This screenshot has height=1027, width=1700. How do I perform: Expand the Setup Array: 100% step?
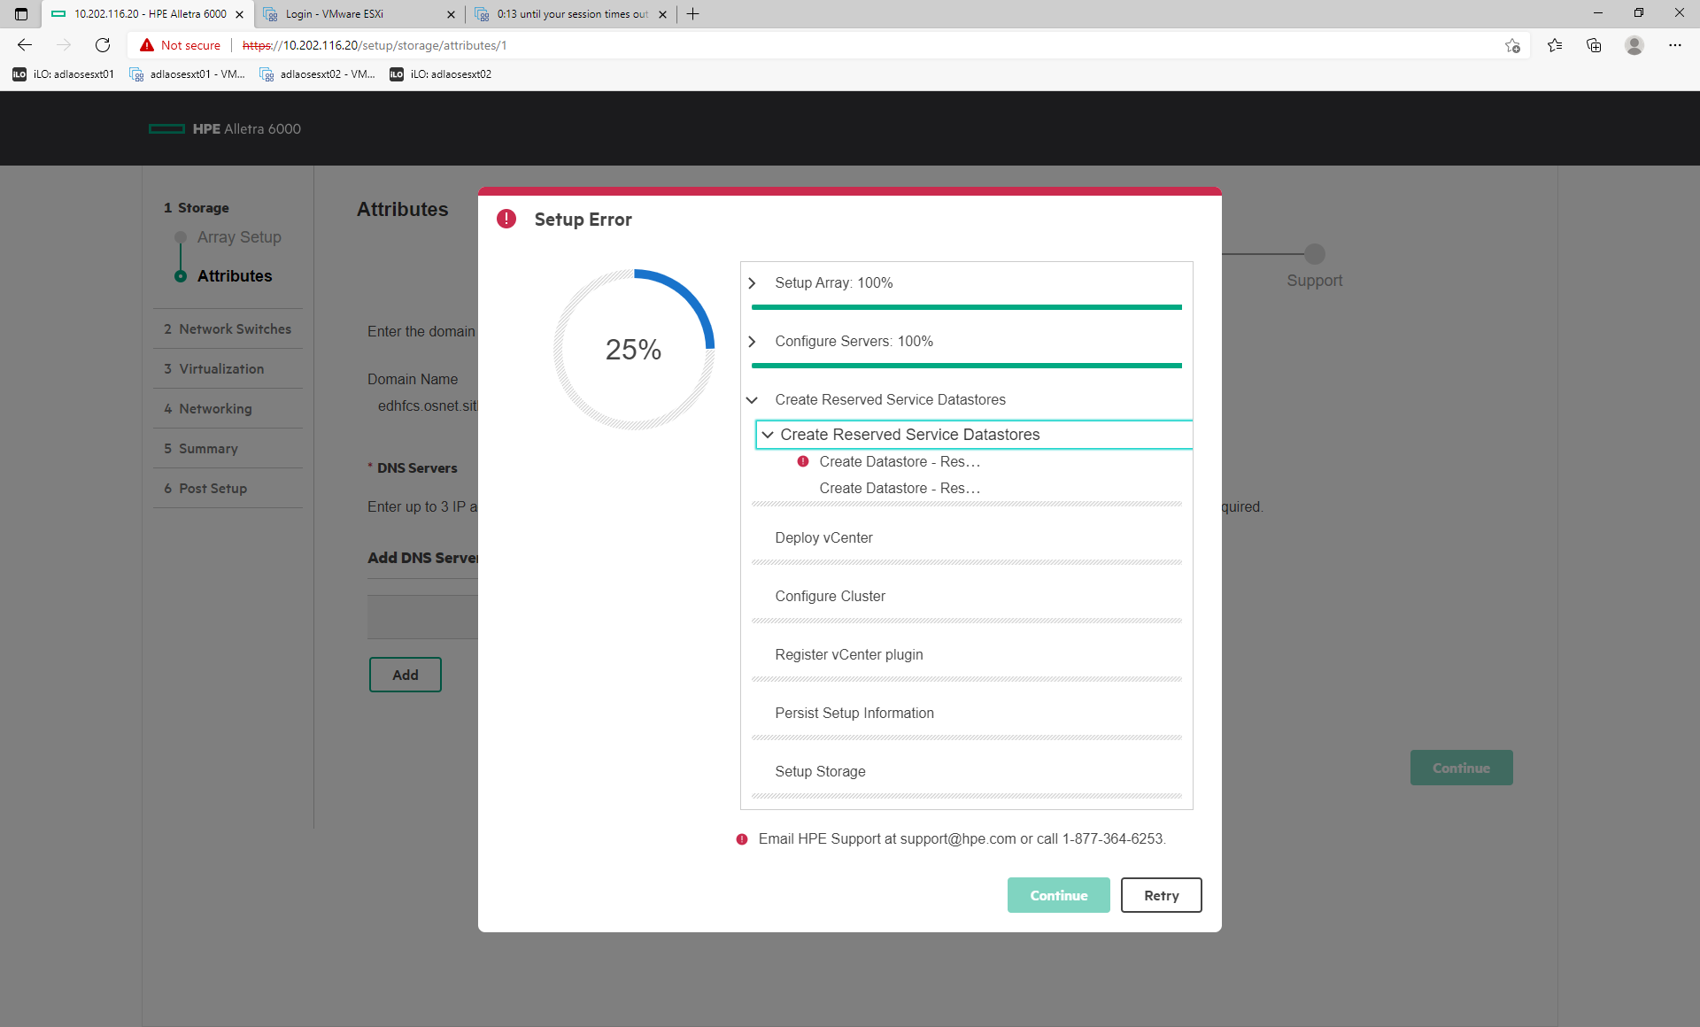752,283
